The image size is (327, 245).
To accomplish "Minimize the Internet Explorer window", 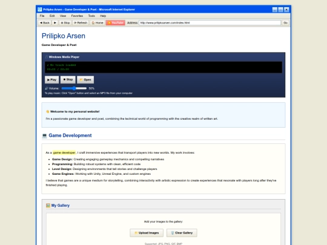I will click(275, 10).
